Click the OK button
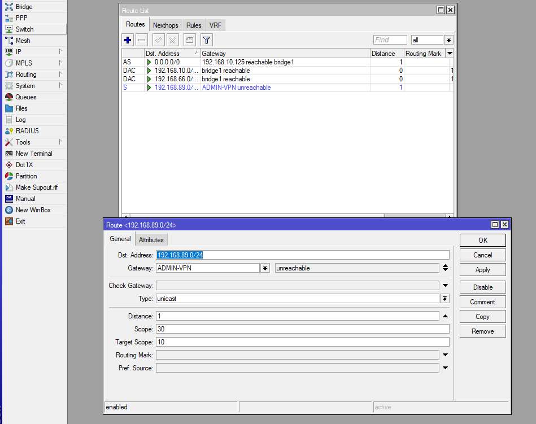The height and width of the screenshot is (424, 536). (x=483, y=240)
